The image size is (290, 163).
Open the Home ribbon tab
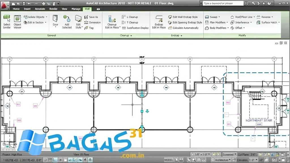pyautogui.click(x=16, y=9)
